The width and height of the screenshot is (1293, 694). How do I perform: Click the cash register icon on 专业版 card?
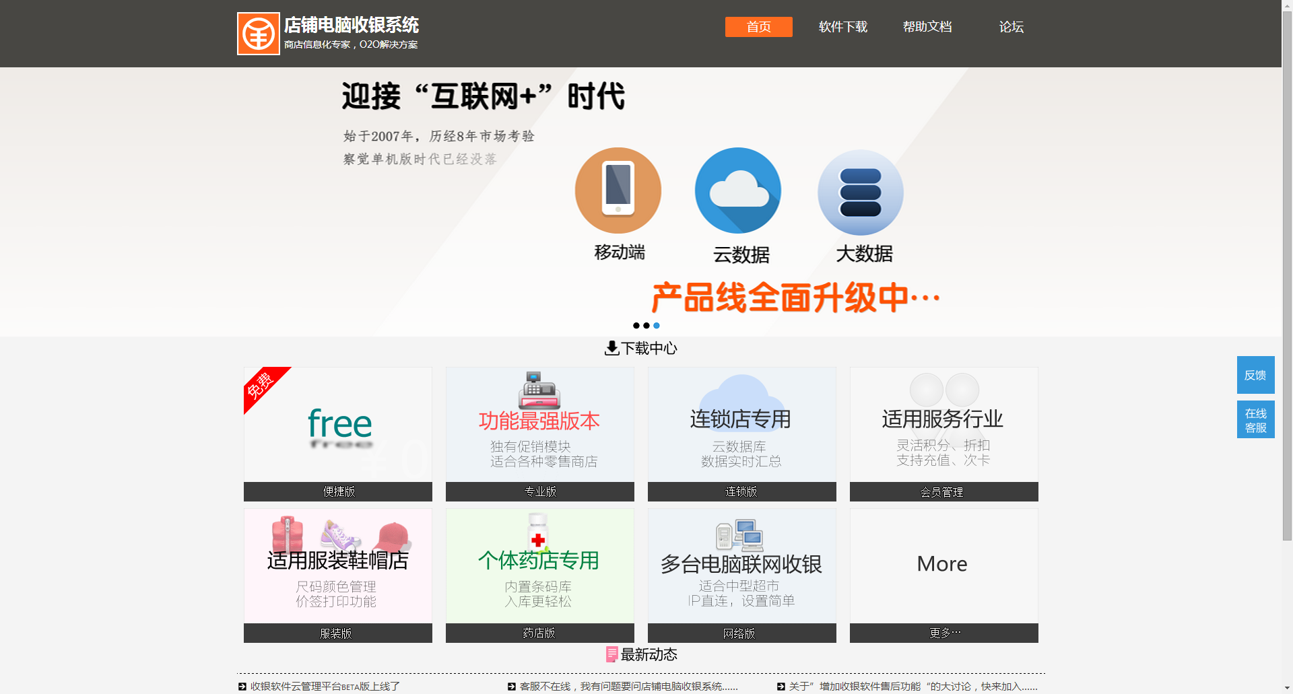(x=539, y=390)
